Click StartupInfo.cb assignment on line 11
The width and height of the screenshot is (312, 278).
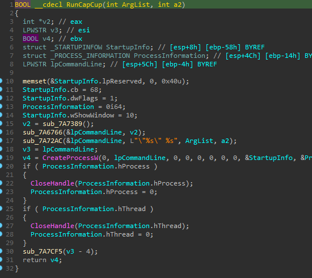click(62, 90)
